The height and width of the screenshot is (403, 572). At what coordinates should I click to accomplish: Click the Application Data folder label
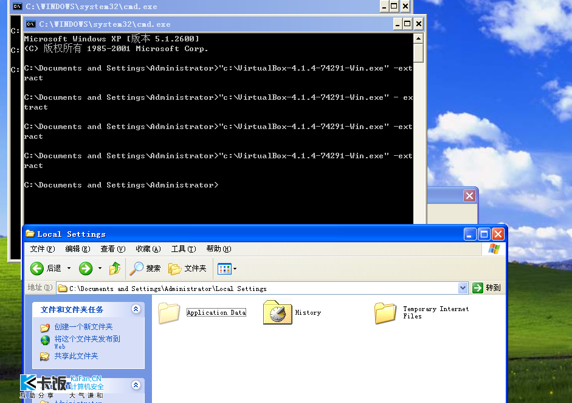coord(216,313)
